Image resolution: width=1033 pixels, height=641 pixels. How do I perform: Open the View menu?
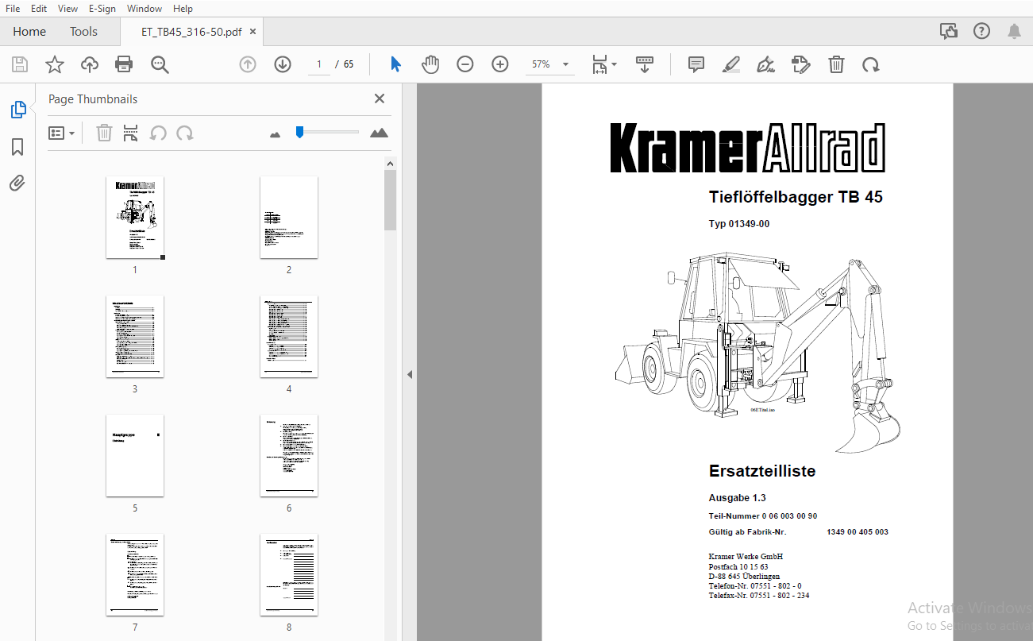point(68,9)
